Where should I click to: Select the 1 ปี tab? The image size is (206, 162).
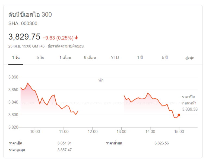140,58
